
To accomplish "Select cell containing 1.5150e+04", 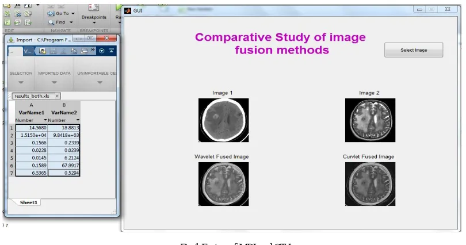I will point(32,135).
